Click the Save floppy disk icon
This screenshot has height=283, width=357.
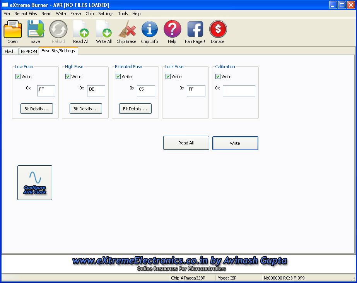click(35, 30)
